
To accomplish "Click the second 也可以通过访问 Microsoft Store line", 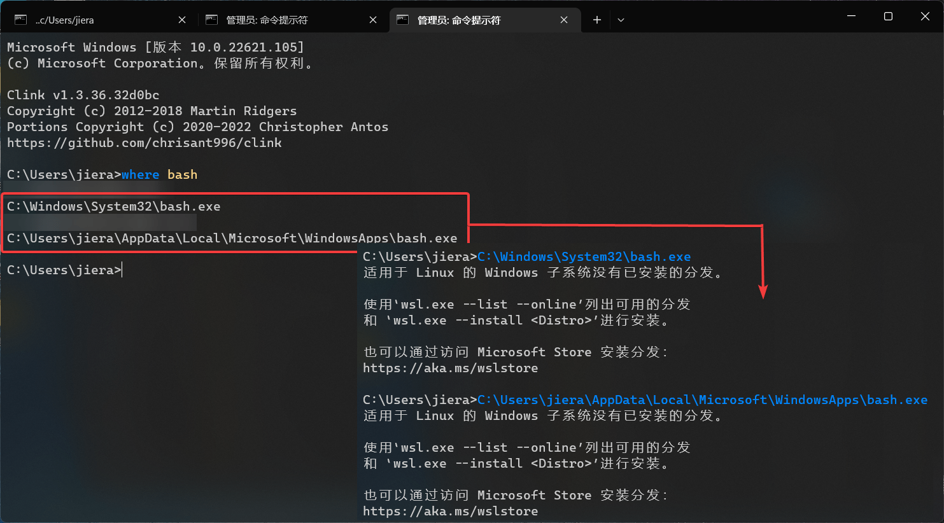I will pos(516,495).
